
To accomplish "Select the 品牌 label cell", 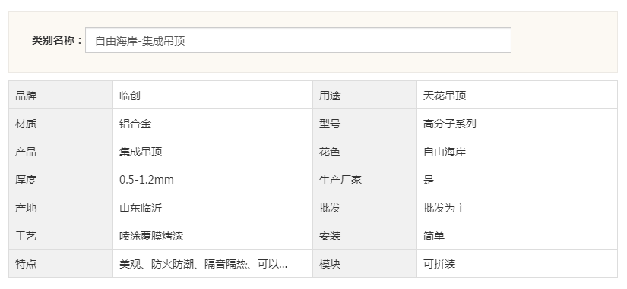I will coord(61,96).
